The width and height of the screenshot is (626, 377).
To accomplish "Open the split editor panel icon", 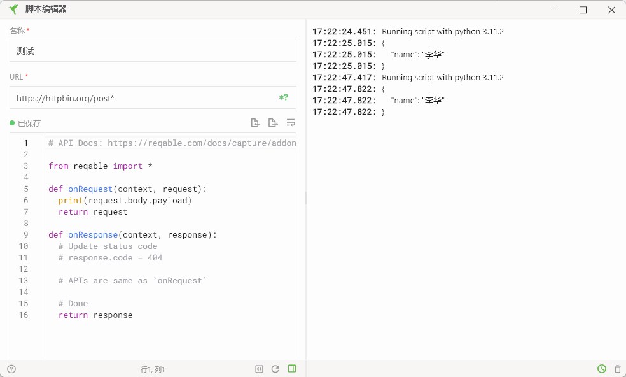I will coord(292,369).
